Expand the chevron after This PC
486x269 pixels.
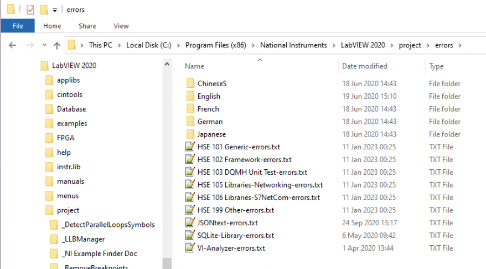[119, 45]
